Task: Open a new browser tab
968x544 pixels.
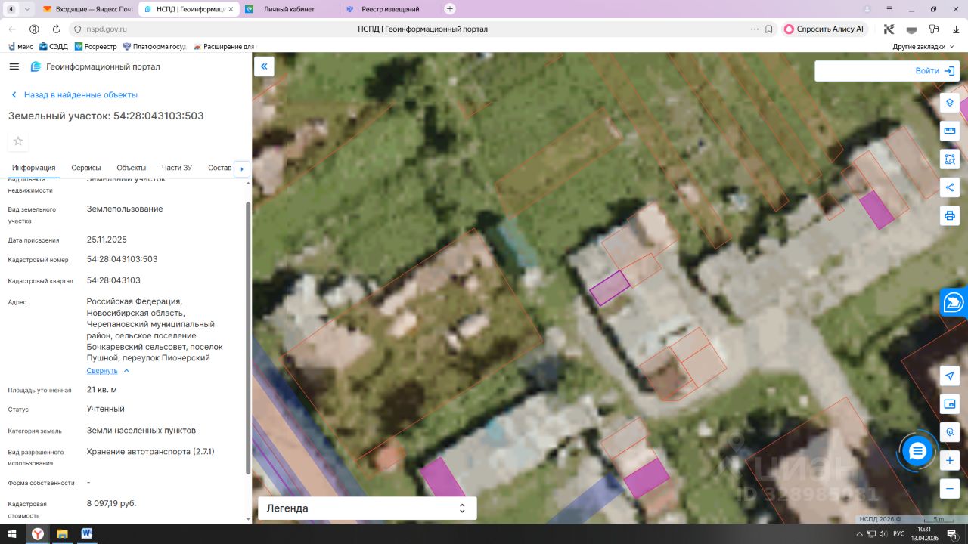Action: click(450, 9)
